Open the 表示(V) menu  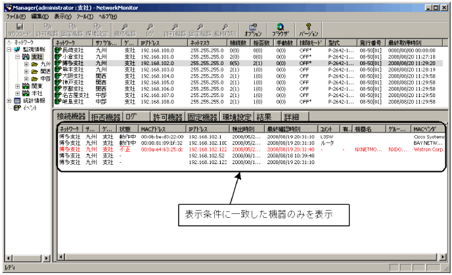pos(63,16)
